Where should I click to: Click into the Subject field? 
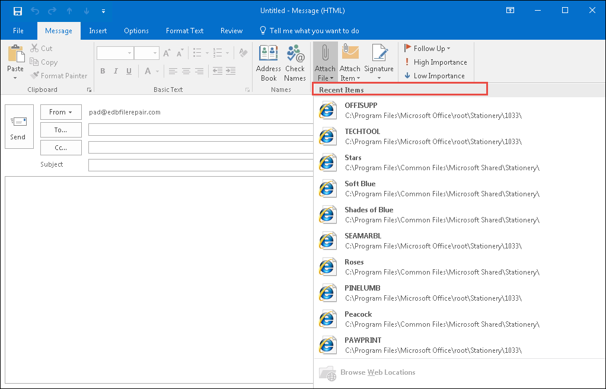point(200,165)
